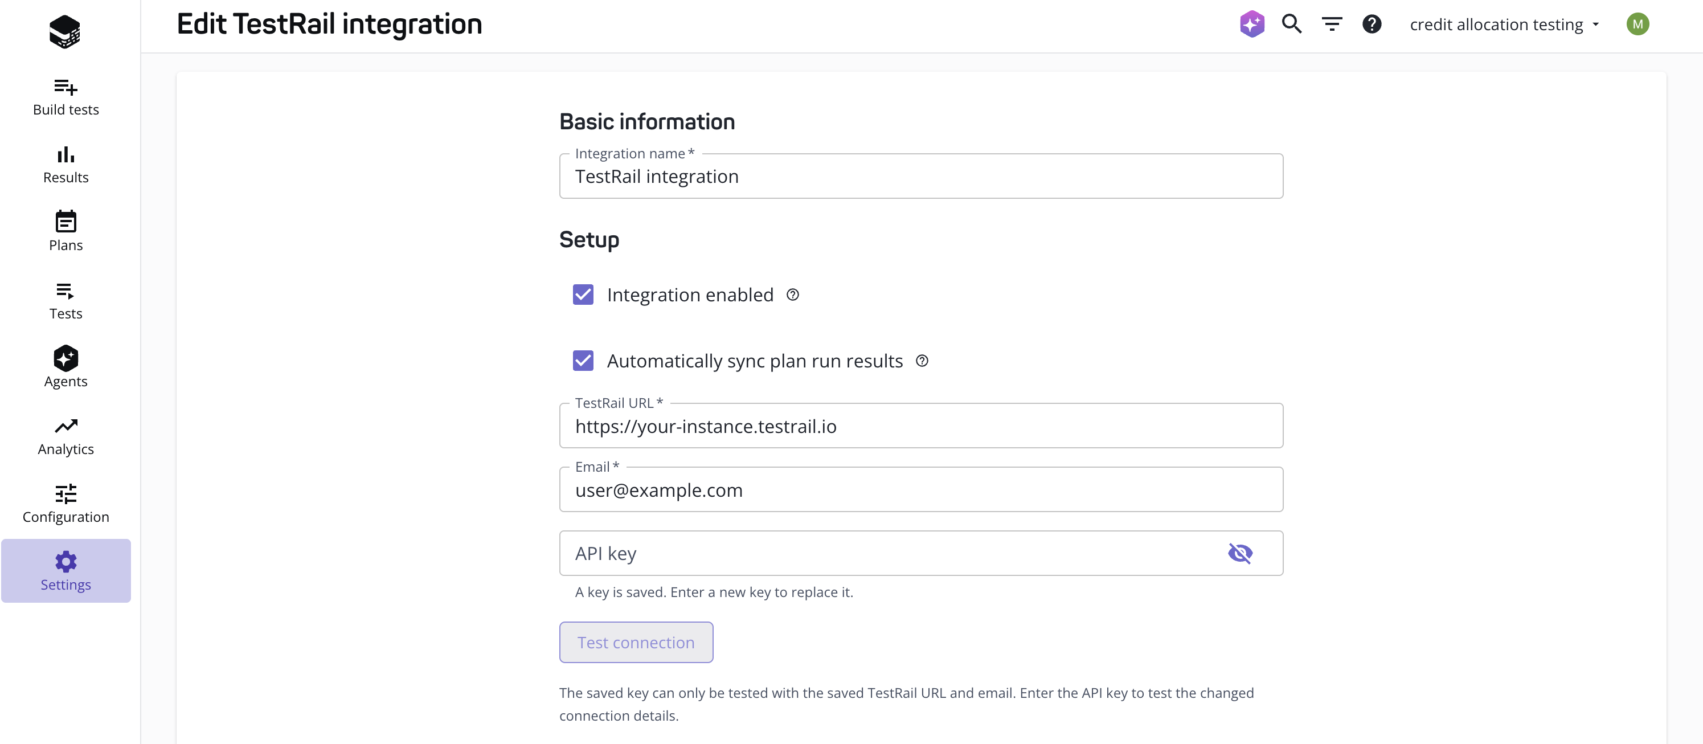Open the user avatar M menu

point(1638,24)
